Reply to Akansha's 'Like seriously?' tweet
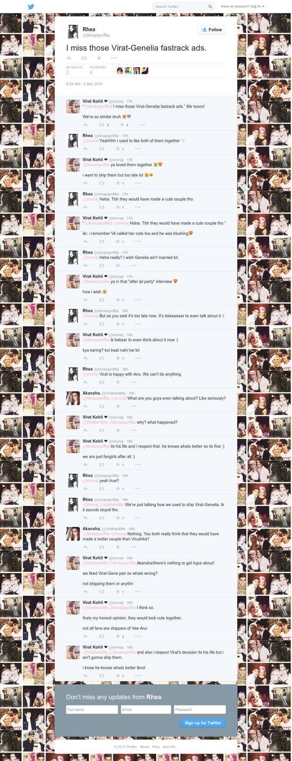The image size is (292, 761). tap(86, 406)
